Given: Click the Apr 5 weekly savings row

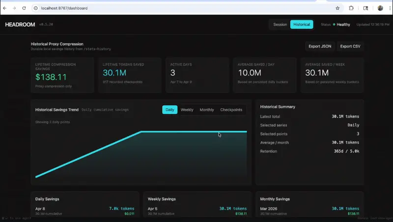Looking at the screenshot, I should pyautogui.click(x=197, y=211).
